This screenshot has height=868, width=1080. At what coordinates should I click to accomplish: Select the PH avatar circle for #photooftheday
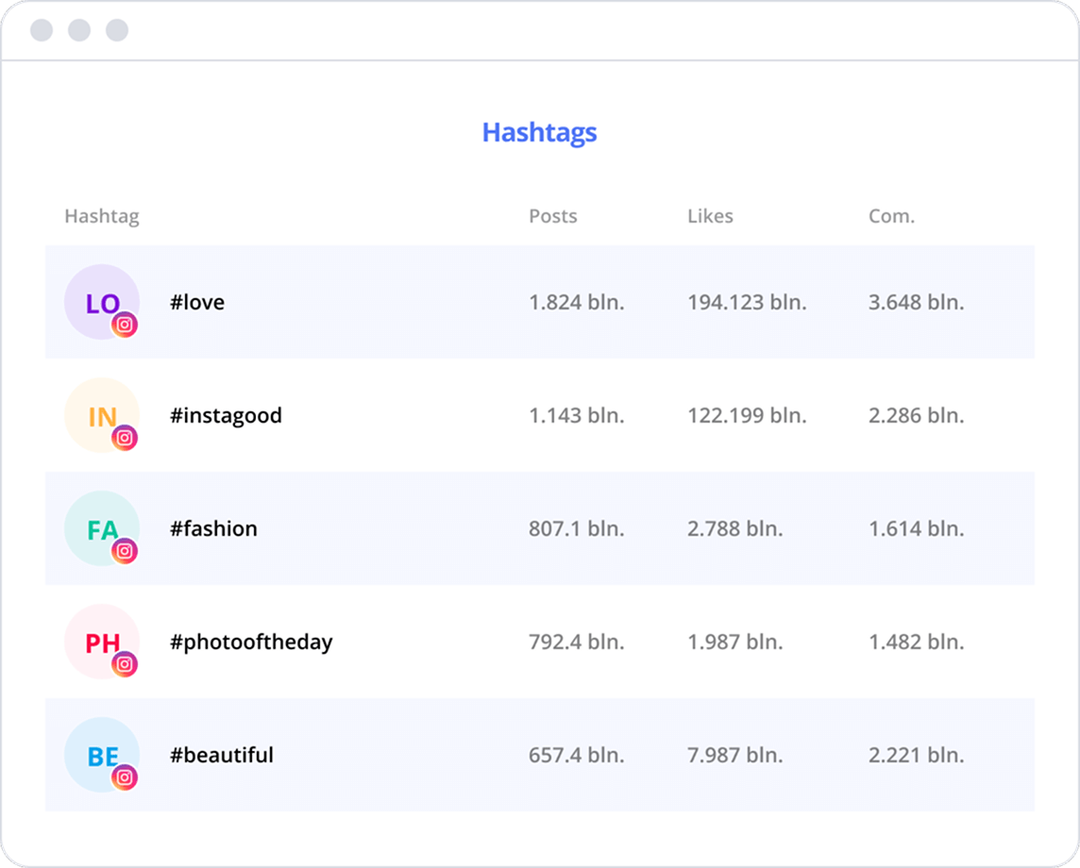click(101, 642)
